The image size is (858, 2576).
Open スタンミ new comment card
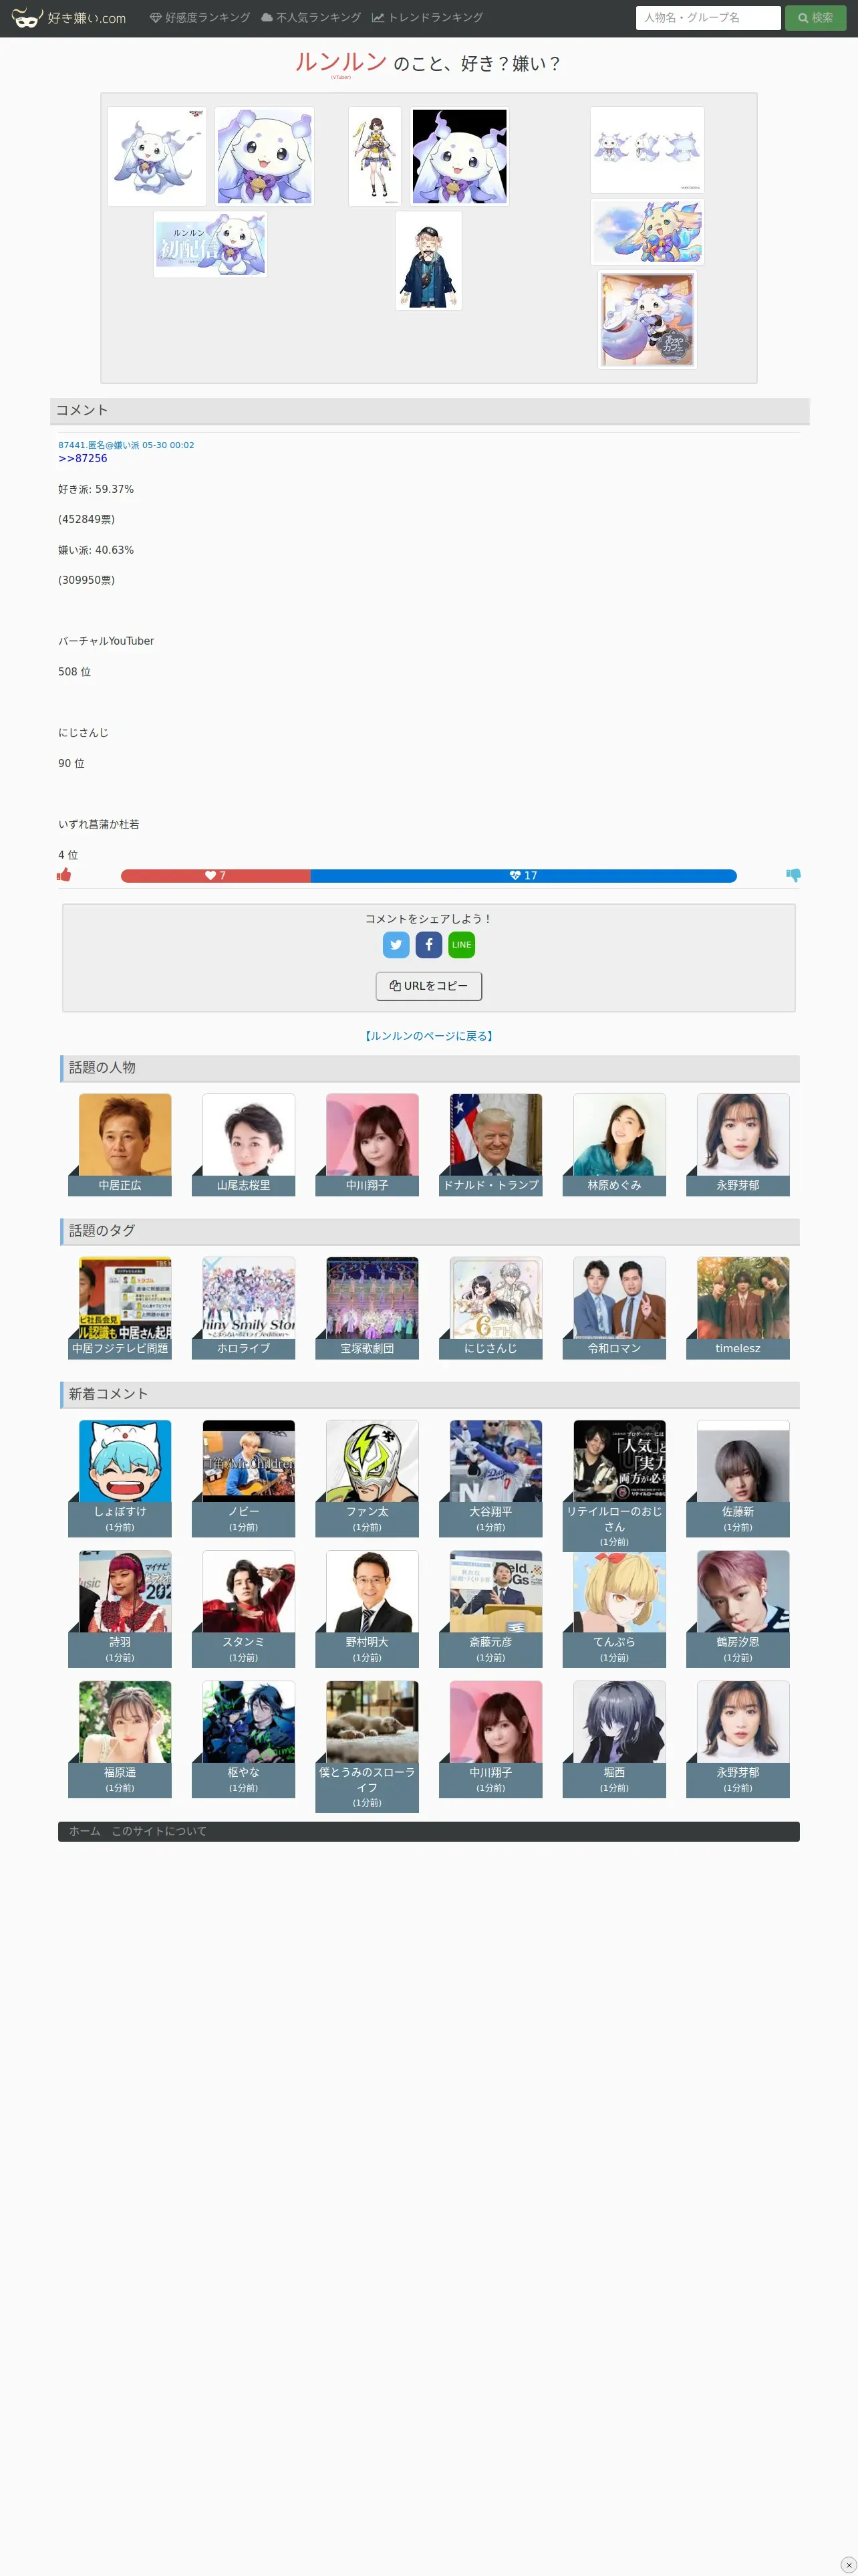point(244,1609)
